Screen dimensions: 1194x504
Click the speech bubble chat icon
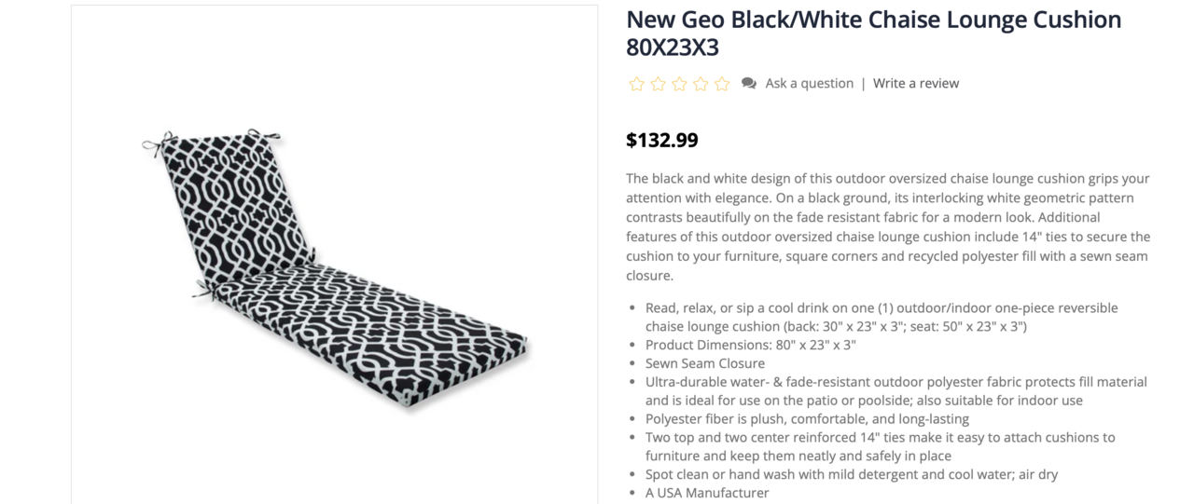coord(749,84)
